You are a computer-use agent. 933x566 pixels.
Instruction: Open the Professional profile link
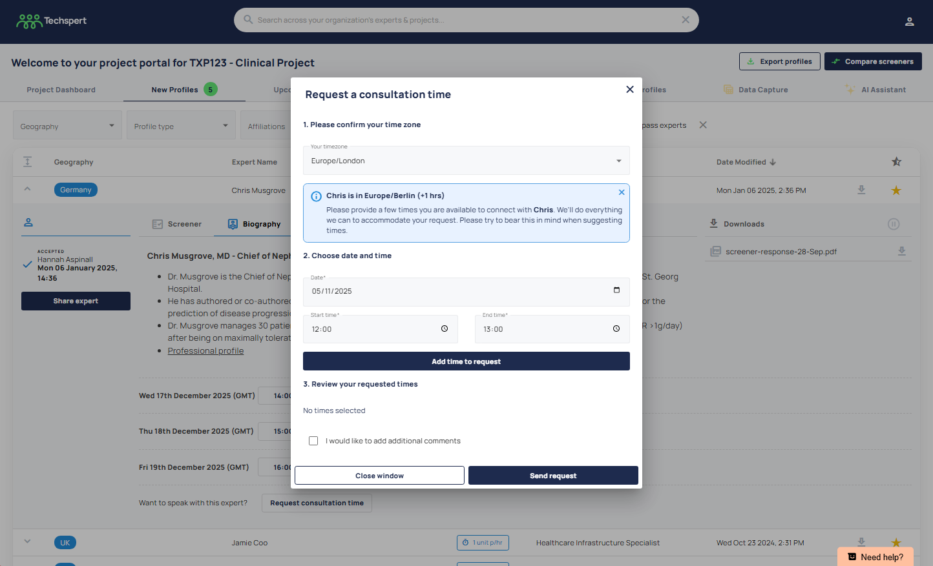pos(205,351)
